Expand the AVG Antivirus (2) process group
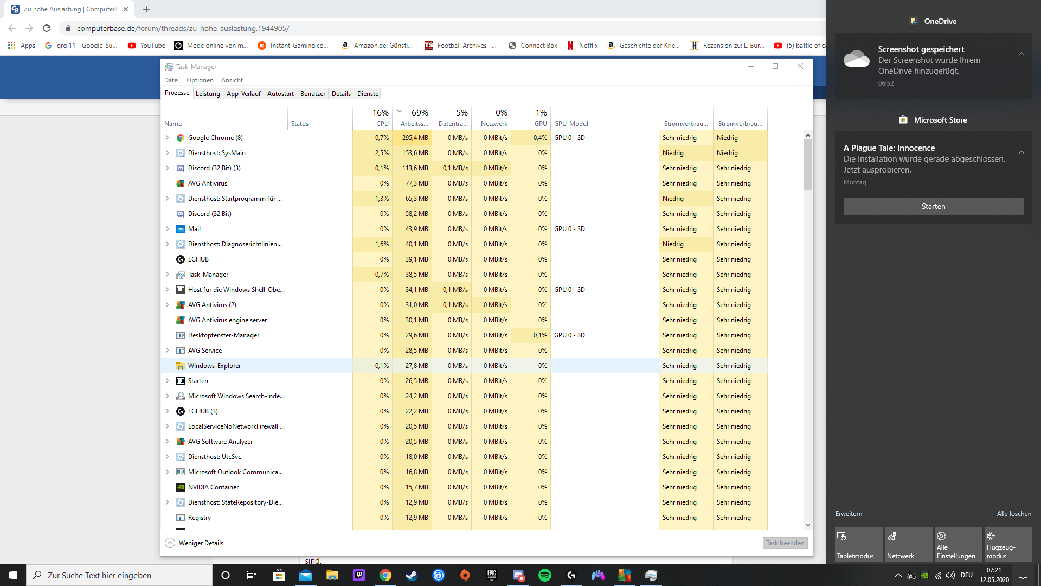 point(168,305)
